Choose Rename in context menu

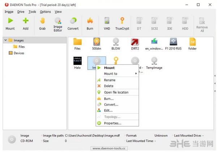point(117,80)
